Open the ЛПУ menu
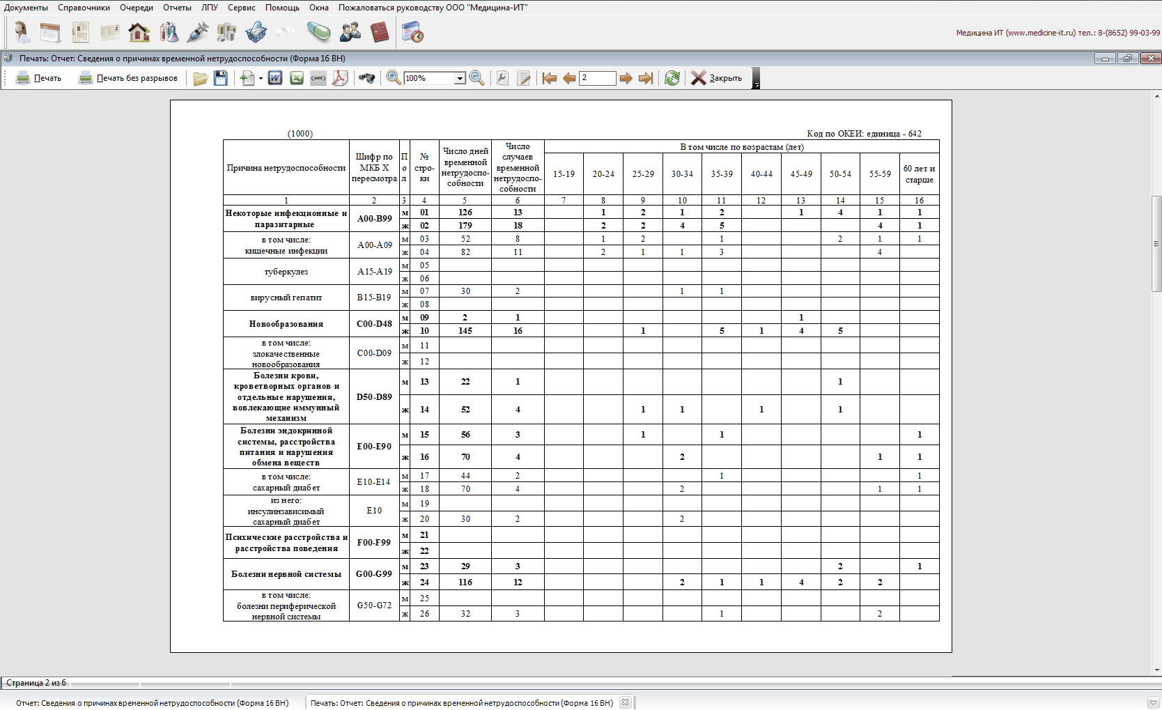Image resolution: width=1162 pixels, height=710 pixels. [209, 8]
